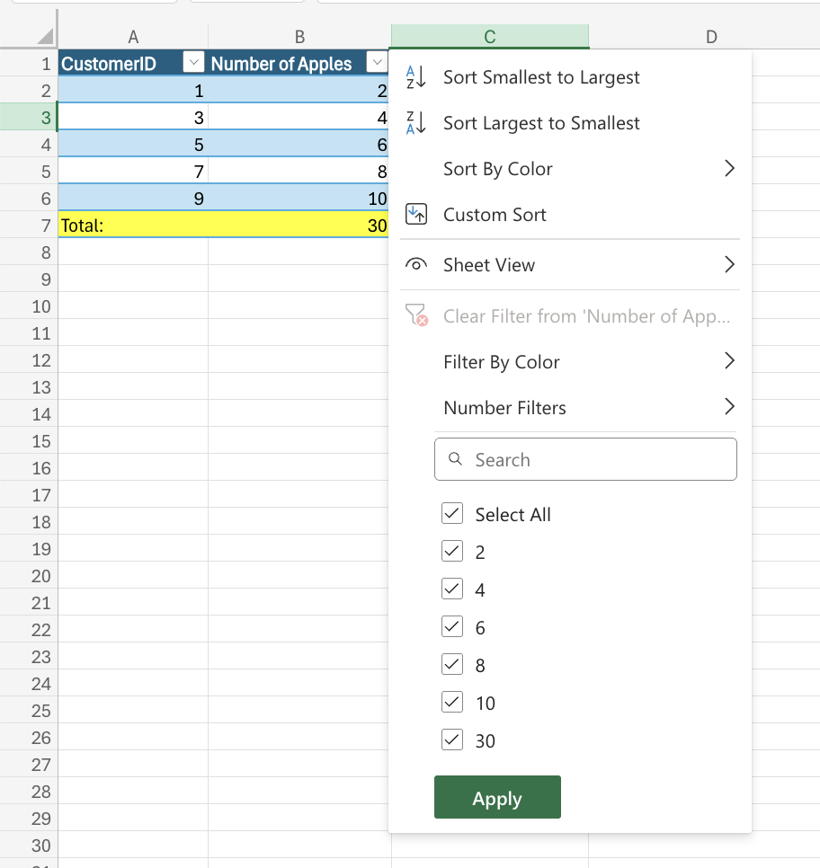Image resolution: width=820 pixels, height=868 pixels.
Task: Select the Sort Smallest to Largest A-Z icon
Action: pos(416,77)
